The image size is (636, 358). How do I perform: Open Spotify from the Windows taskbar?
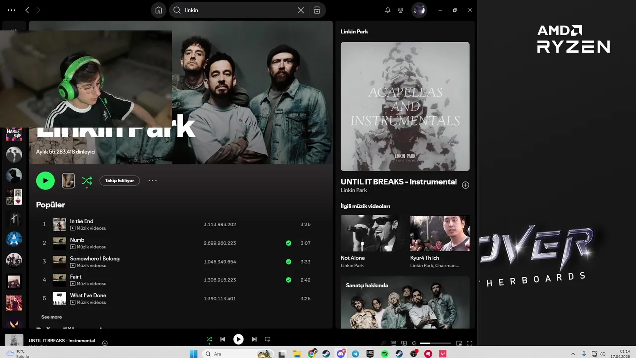coord(385,354)
